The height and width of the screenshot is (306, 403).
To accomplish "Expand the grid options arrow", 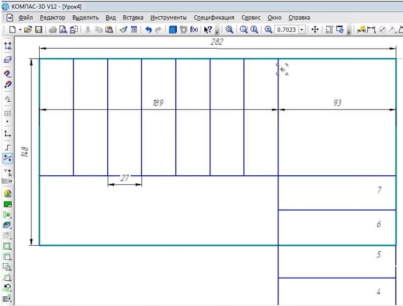I will [7, 122].
